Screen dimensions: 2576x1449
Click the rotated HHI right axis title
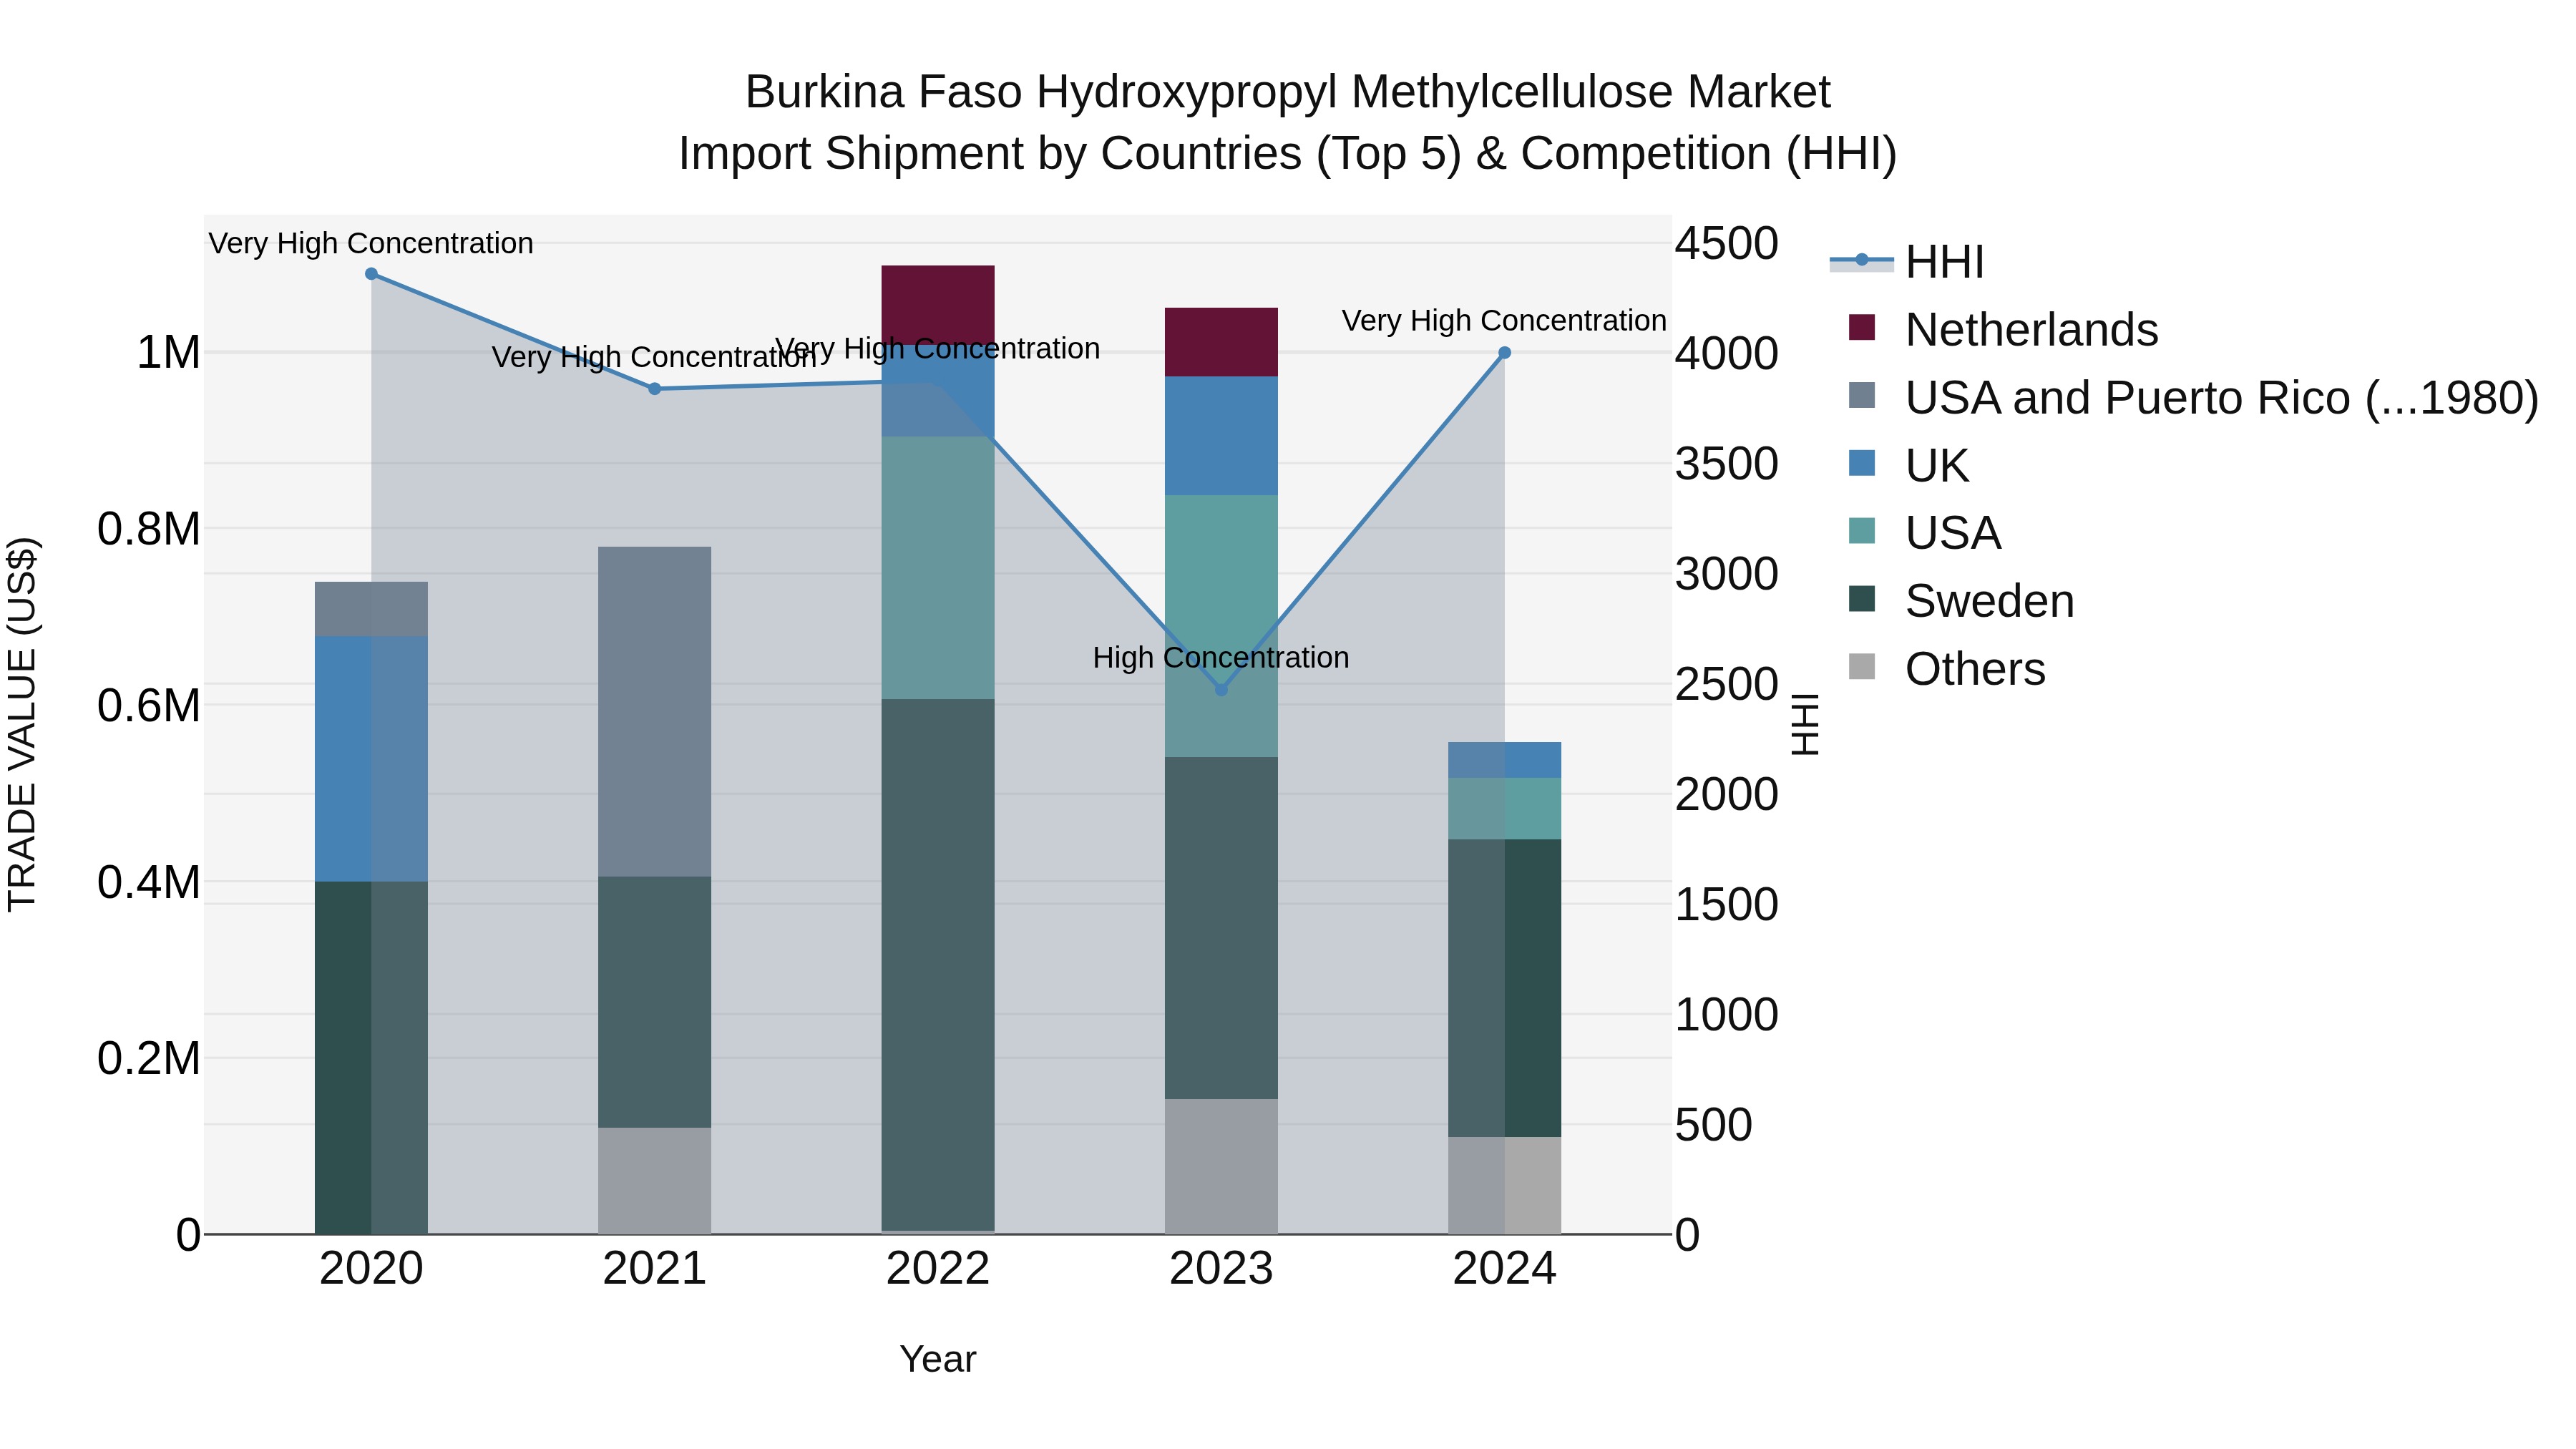(x=1805, y=724)
